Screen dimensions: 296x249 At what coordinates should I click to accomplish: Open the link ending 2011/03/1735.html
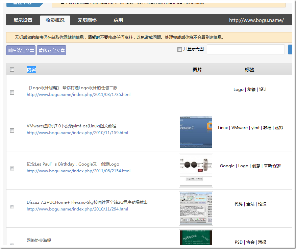coord(78,95)
